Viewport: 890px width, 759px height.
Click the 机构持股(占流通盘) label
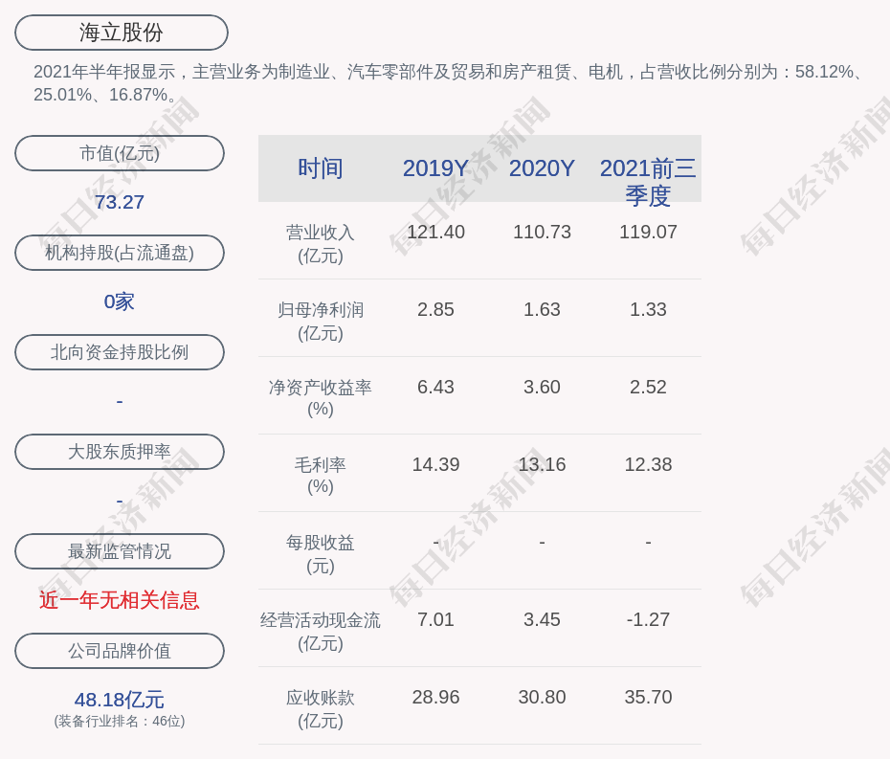coord(120,253)
